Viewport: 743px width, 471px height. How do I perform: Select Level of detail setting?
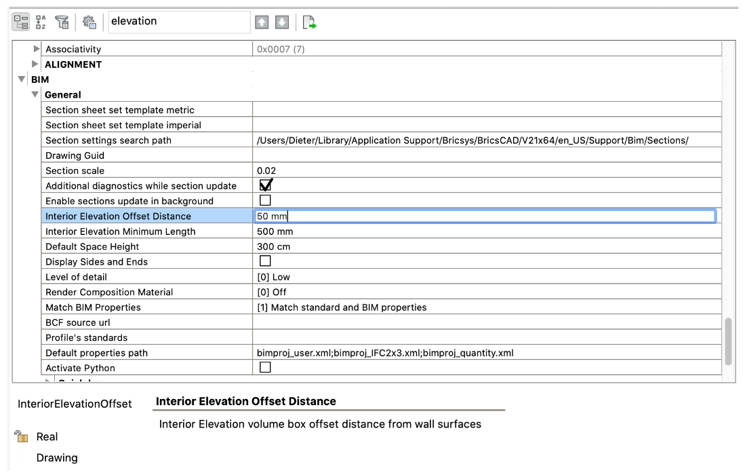point(77,277)
